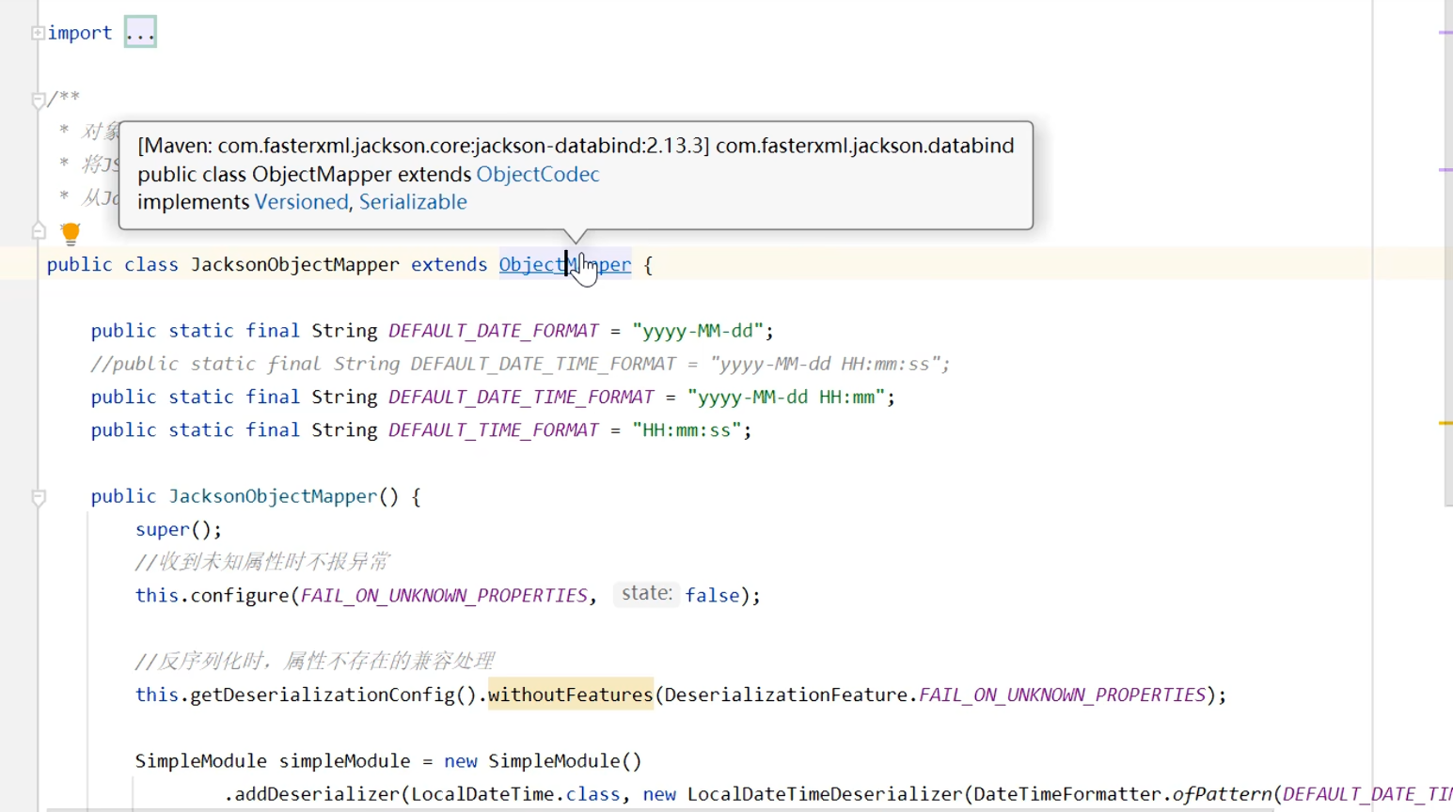Follow the Versioned interface link in the popup
1453x812 pixels.
click(x=301, y=202)
